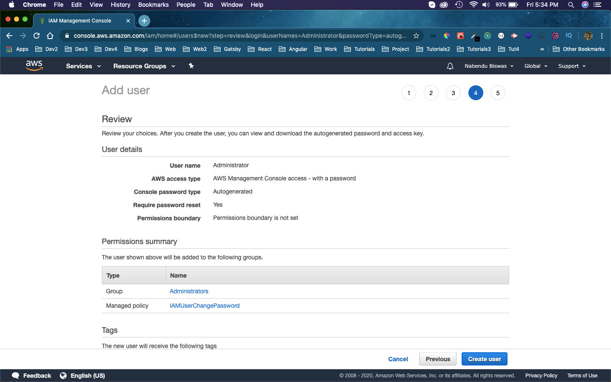Click the English (US) language selector
This screenshot has width=611, height=382.
pos(88,376)
